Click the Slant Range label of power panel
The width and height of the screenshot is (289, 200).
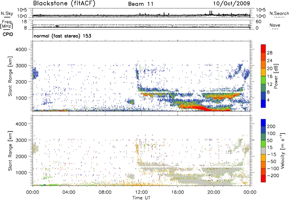10,76
